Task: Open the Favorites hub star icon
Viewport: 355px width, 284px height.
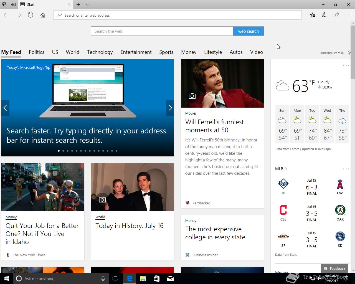Action: pos(312,15)
